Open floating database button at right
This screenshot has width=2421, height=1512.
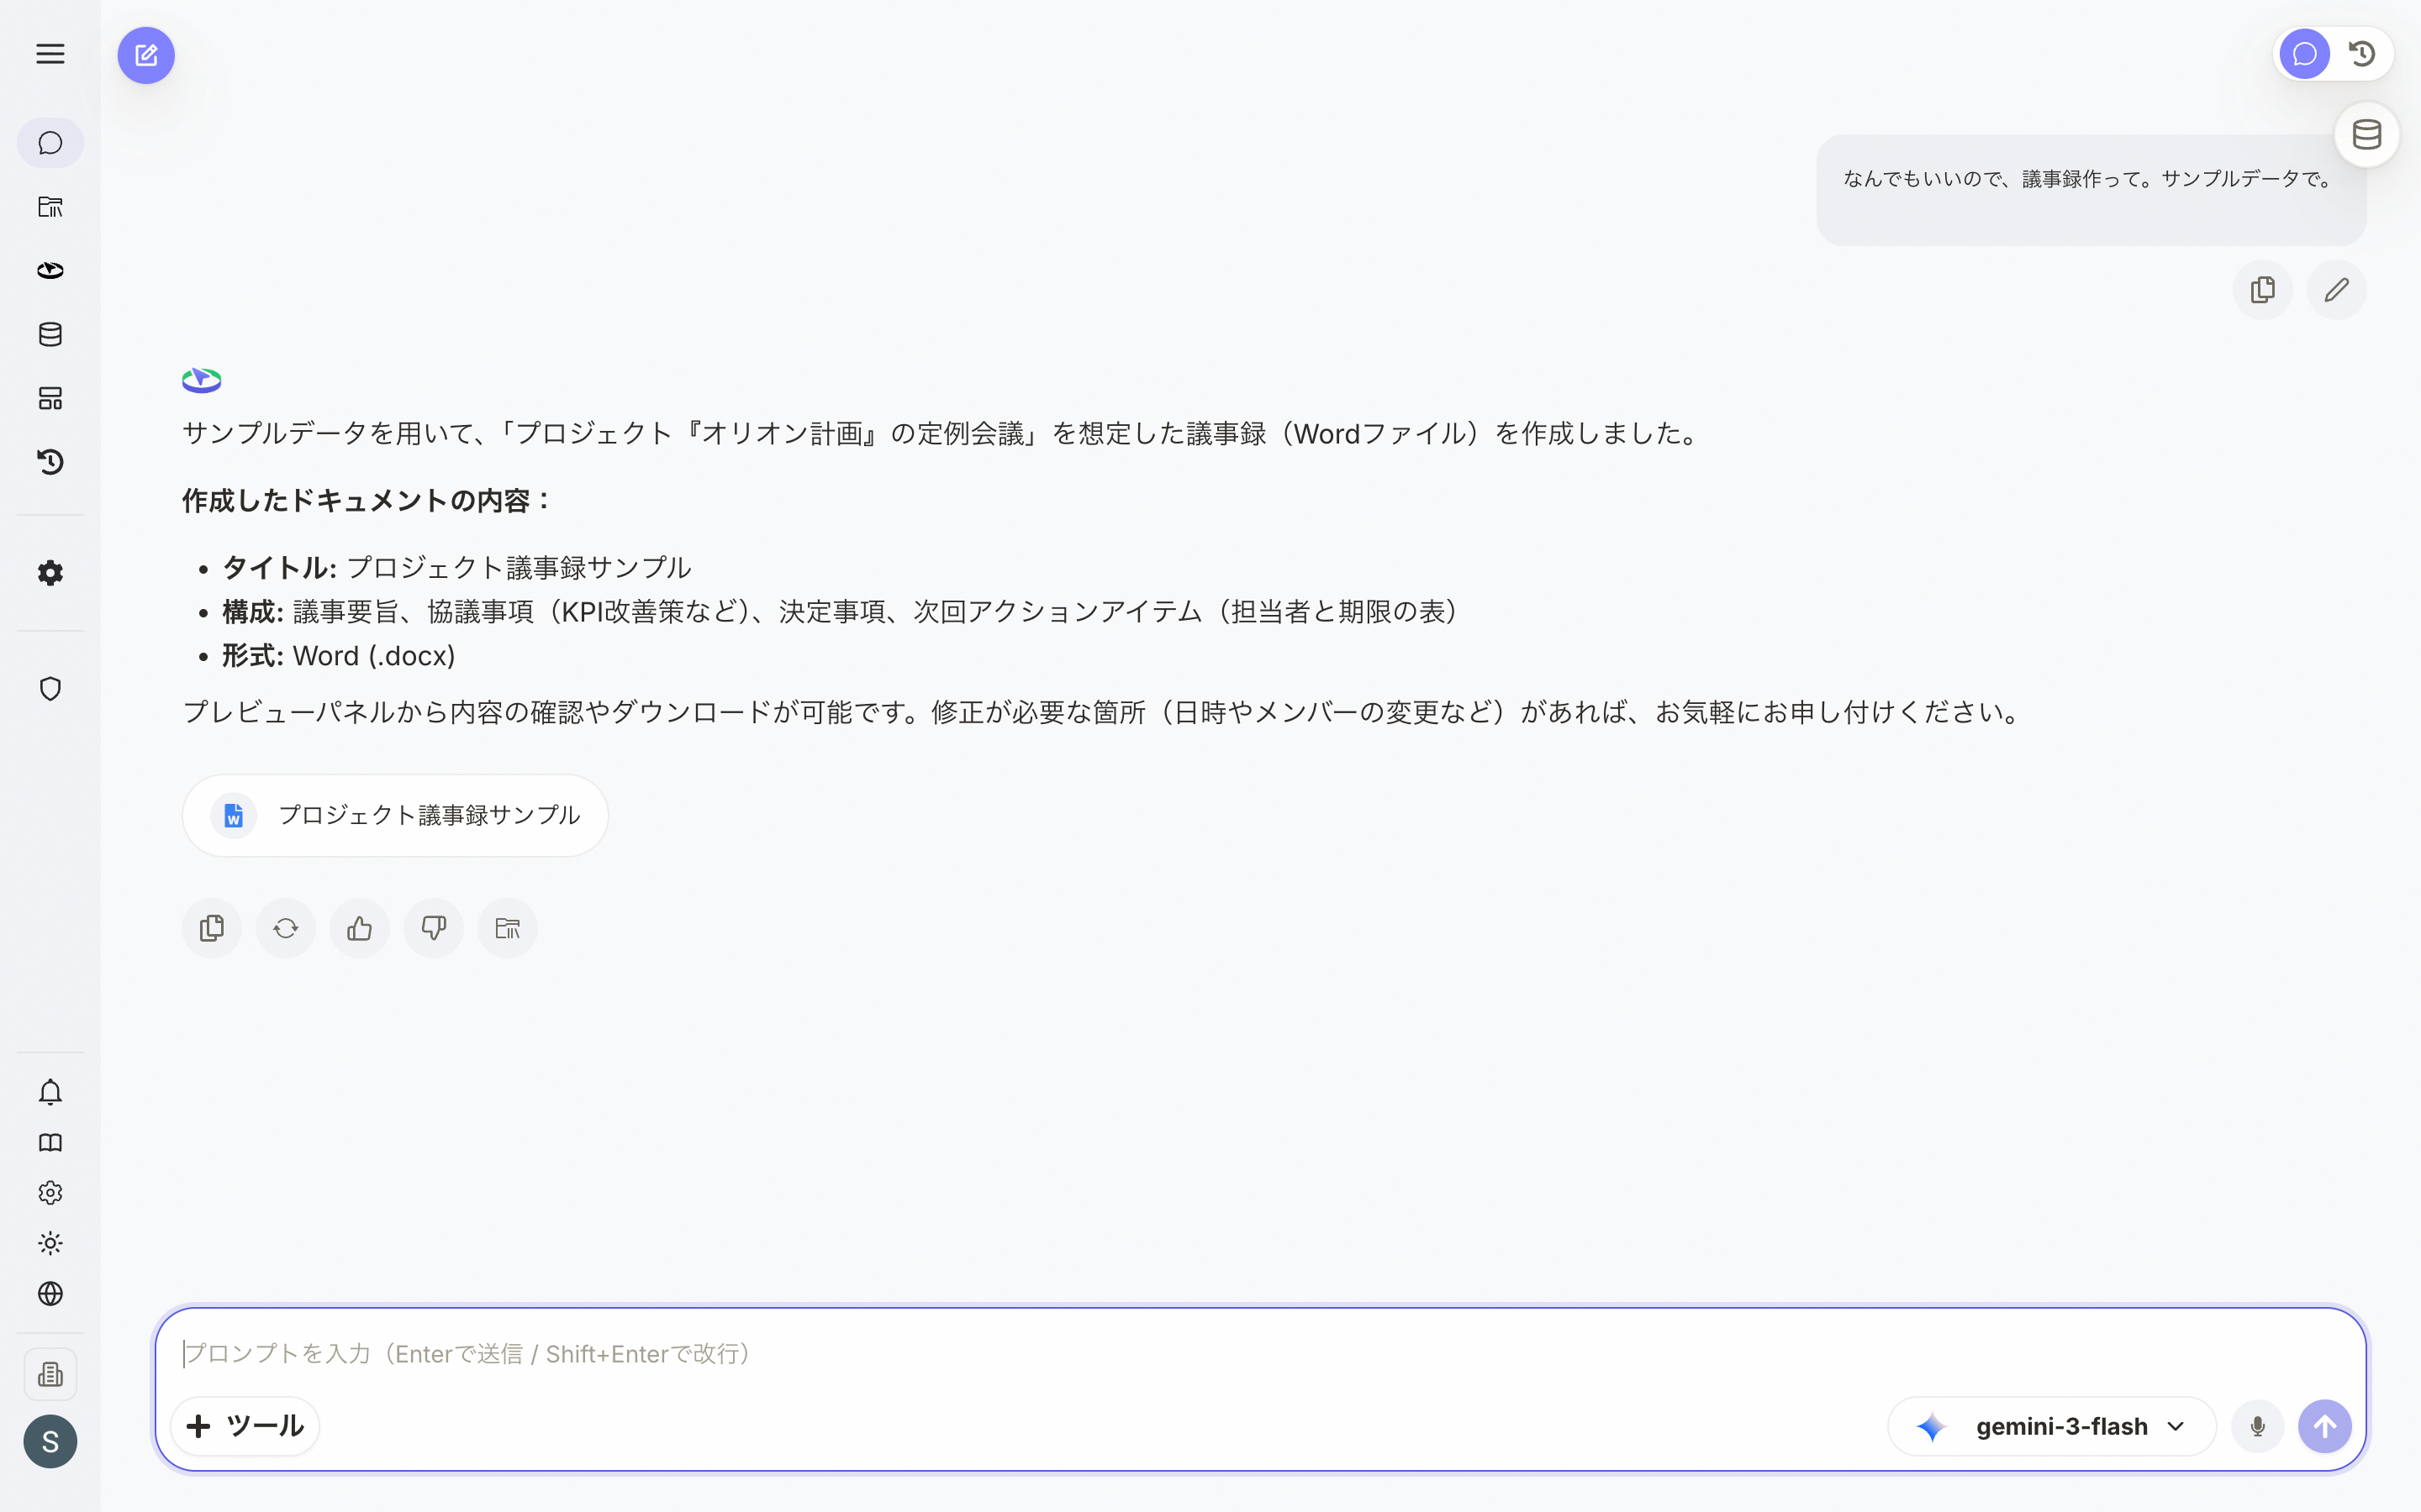[2367, 134]
